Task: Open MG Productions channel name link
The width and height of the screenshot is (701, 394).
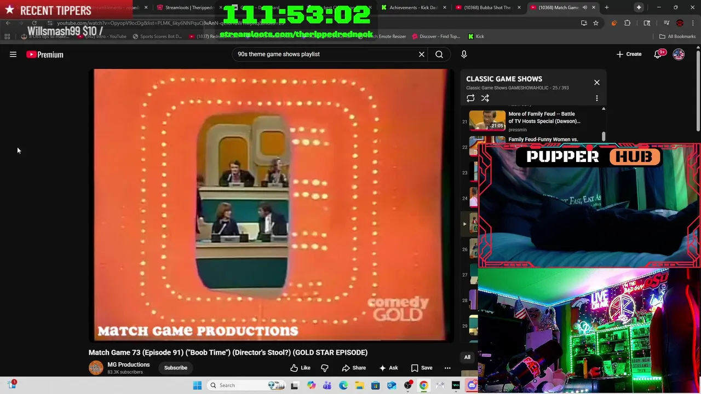Action: click(129, 364)
